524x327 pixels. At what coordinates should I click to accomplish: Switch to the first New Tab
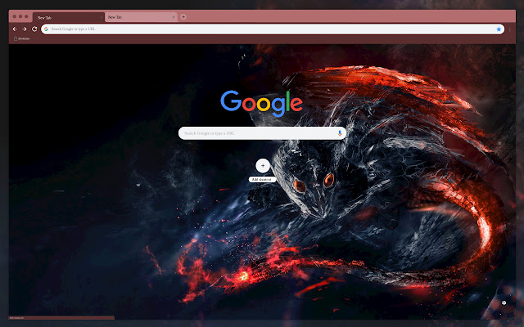69,17
